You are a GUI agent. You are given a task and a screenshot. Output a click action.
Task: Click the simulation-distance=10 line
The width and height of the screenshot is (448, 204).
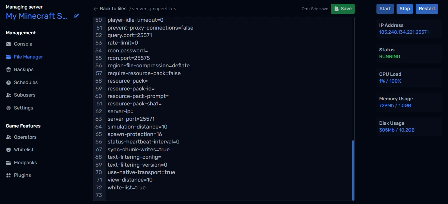tap(138, 127)
